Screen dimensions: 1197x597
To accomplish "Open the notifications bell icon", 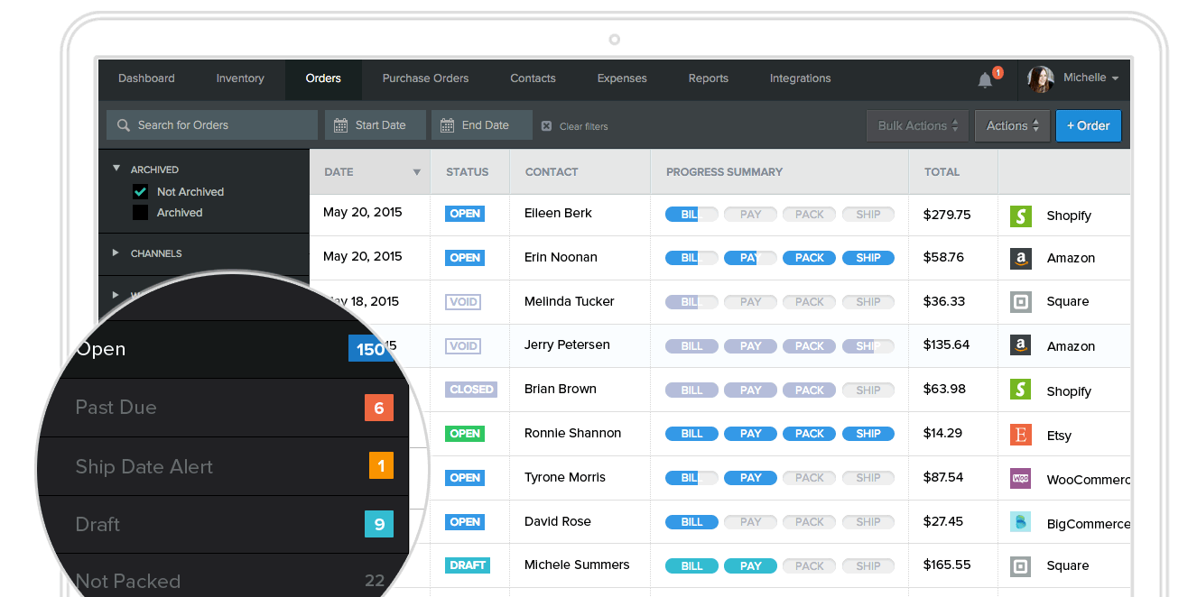I will (985, 80).
